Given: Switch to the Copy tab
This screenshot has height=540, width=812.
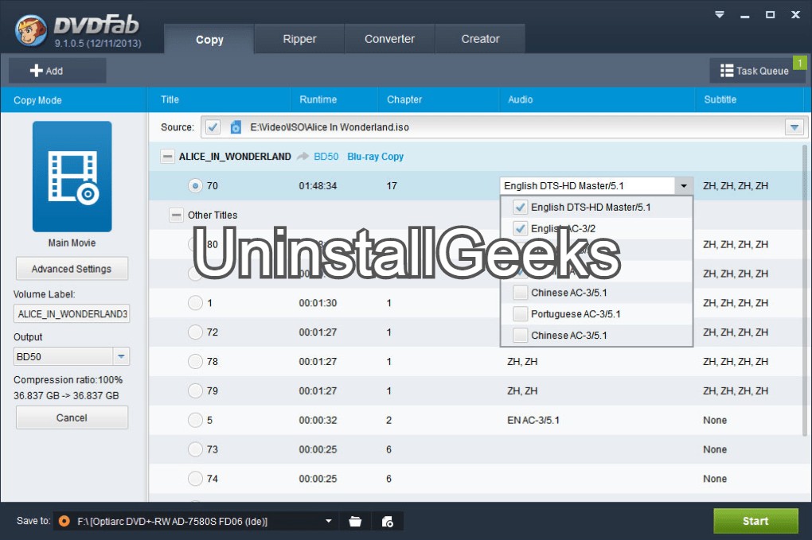Looking at the screenshot, I should click(x=209, y=39).
